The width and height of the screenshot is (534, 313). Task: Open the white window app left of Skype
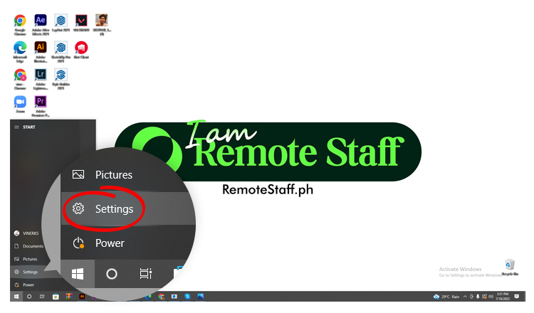coord(174,297)
